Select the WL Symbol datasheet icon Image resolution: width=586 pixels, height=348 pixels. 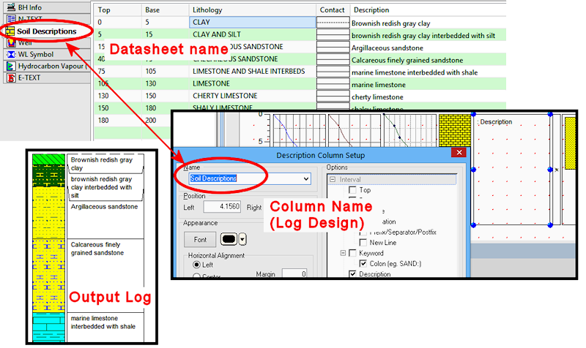[x=10, y=54]
